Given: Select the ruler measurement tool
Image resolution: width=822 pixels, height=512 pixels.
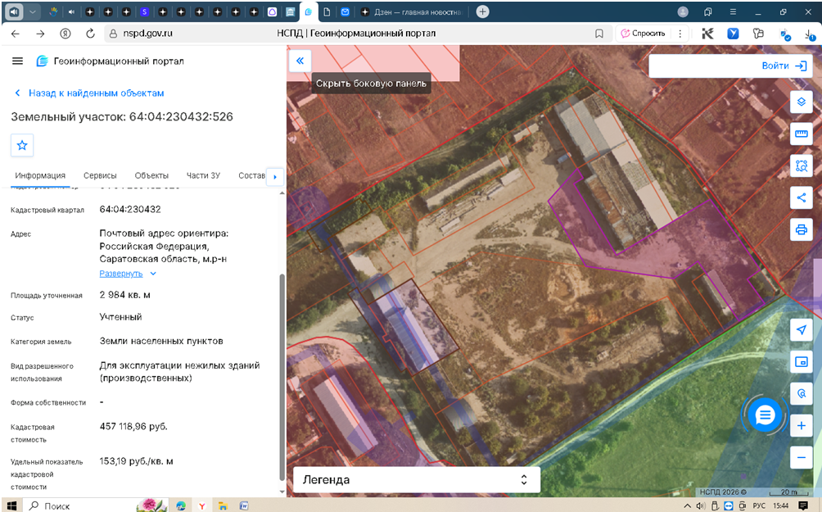Looking at the screenshot, I should [801, 134].
